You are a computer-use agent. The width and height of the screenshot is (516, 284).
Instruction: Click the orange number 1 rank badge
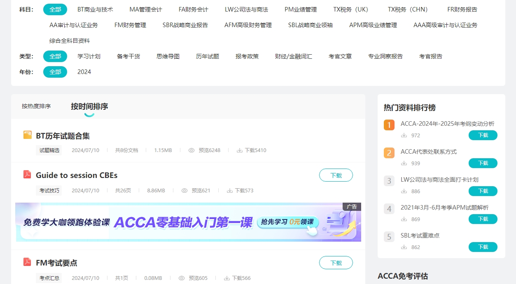pyautogui.click(x=389, y=125)
